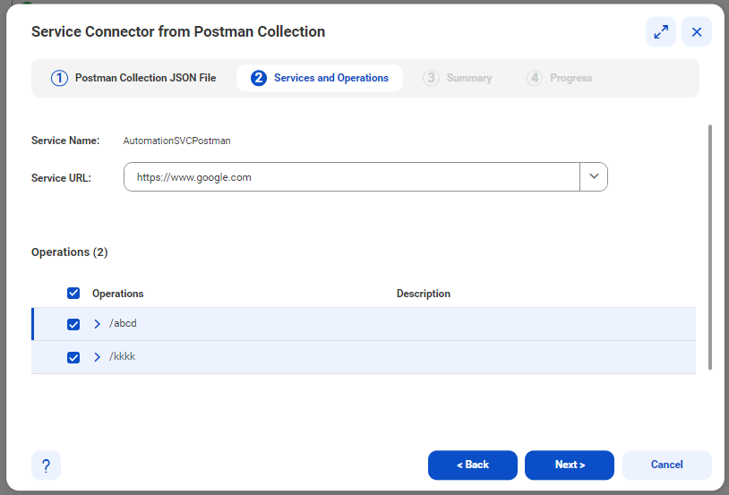729x495 pixels.
Task: Close the Service Connector dialog
Action: tap(697, 32)
